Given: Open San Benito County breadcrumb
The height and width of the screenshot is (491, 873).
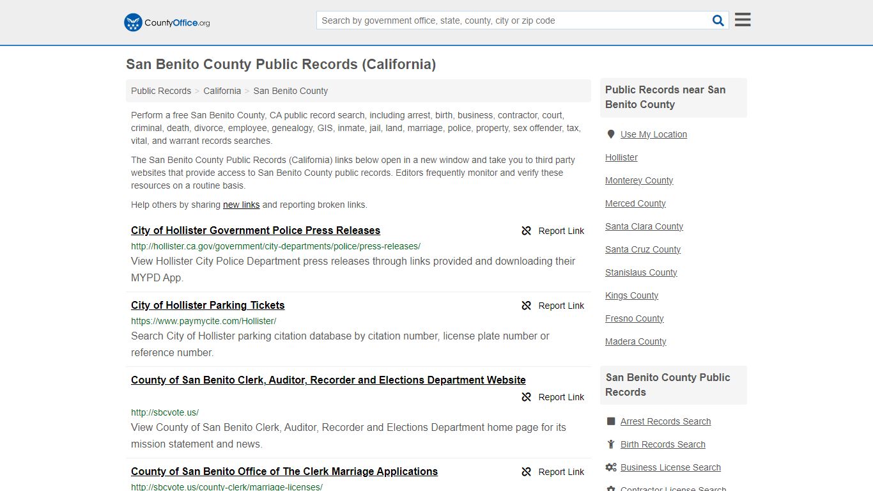Looking at the screenshot, I should coord(291,91).
